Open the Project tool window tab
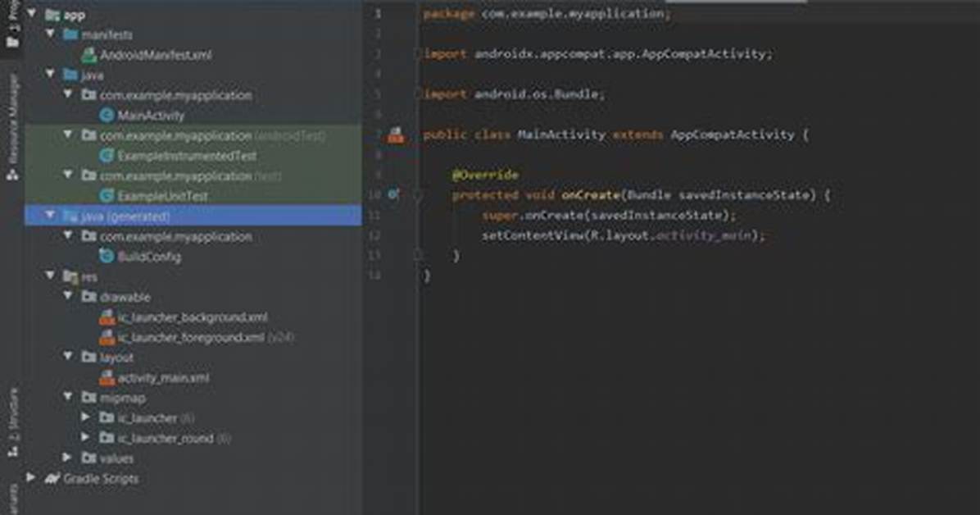 (x=11, y=25)
